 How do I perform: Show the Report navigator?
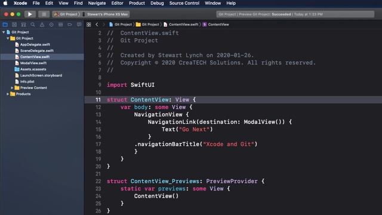point(79,24)
